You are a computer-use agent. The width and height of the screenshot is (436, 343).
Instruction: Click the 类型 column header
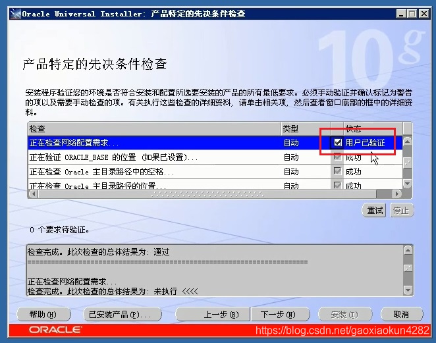(x=306, y=128)
